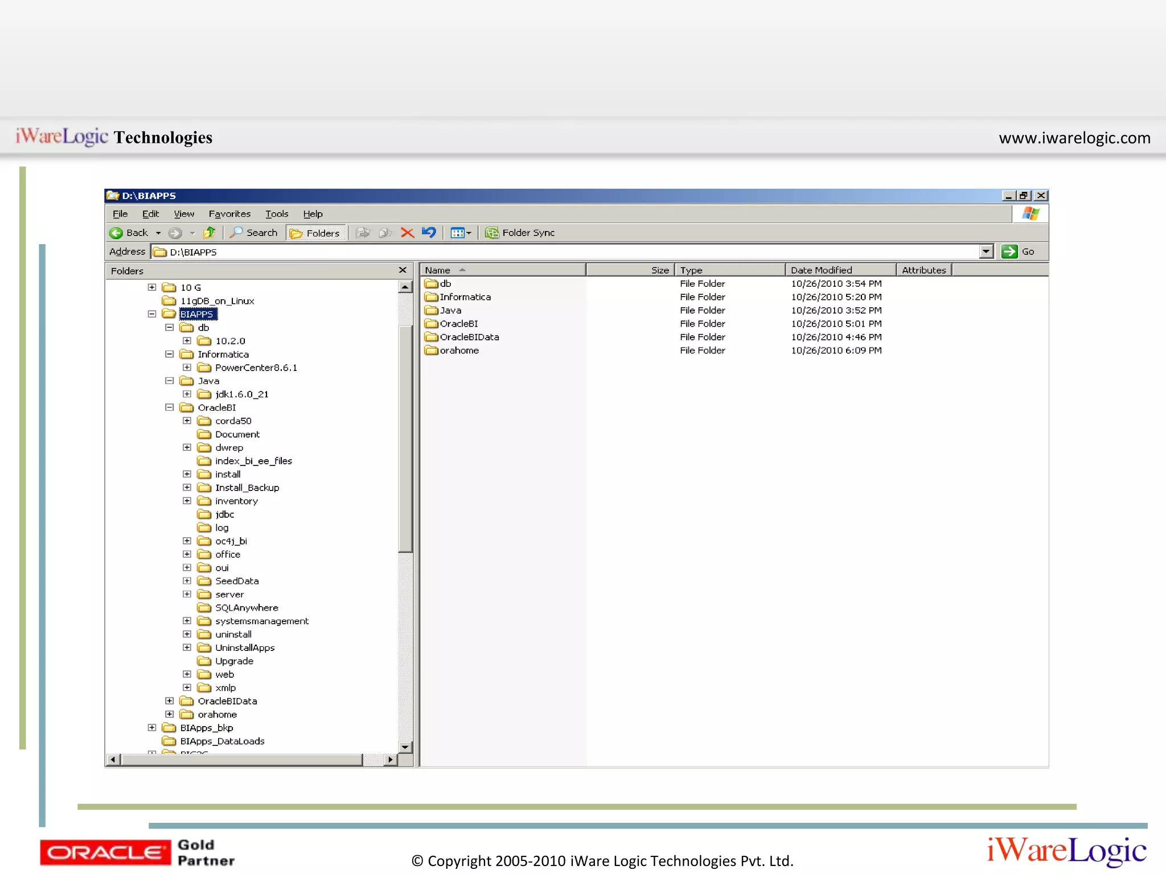Select the UninstallApps folder icon in tree

(204, 648)
